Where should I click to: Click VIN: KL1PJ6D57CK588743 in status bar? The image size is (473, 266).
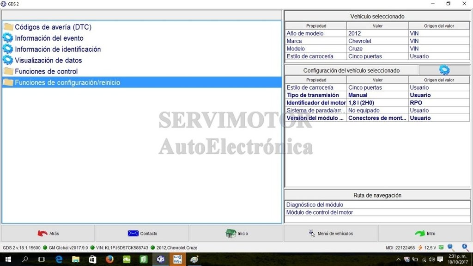pos(122,247)
